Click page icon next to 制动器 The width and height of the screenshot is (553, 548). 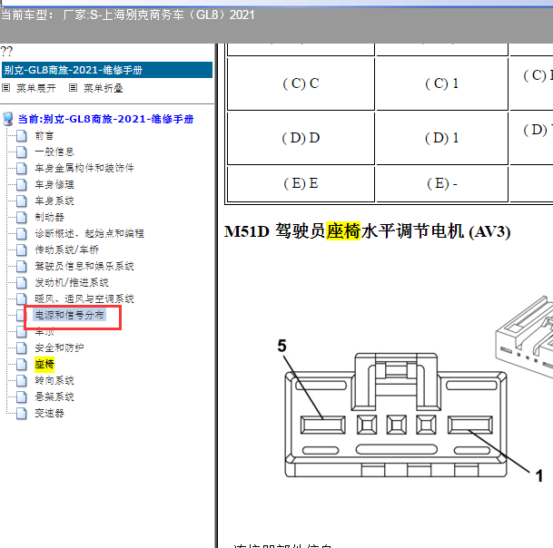[x=22, y=217]
